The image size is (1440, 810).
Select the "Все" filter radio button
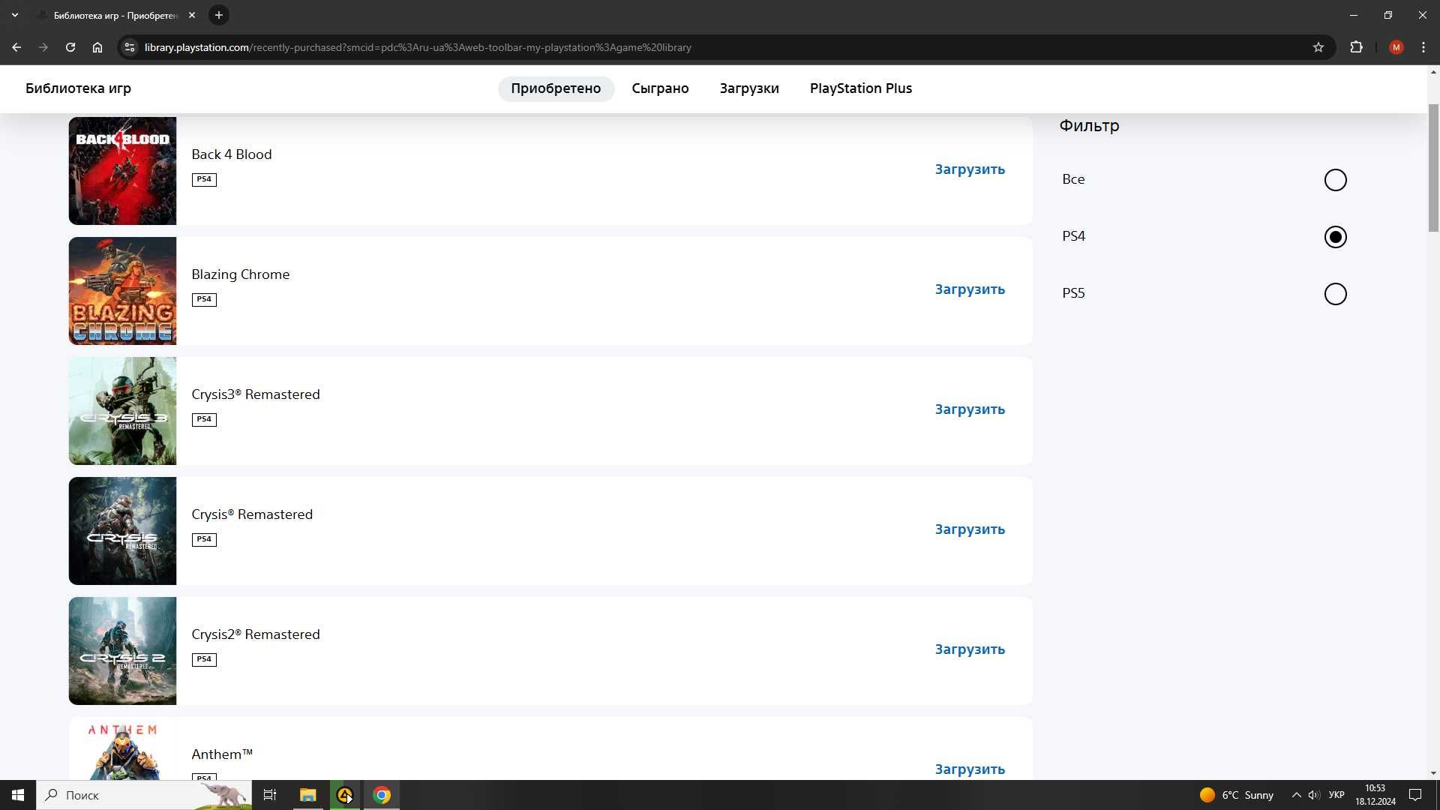[1335, 180]
